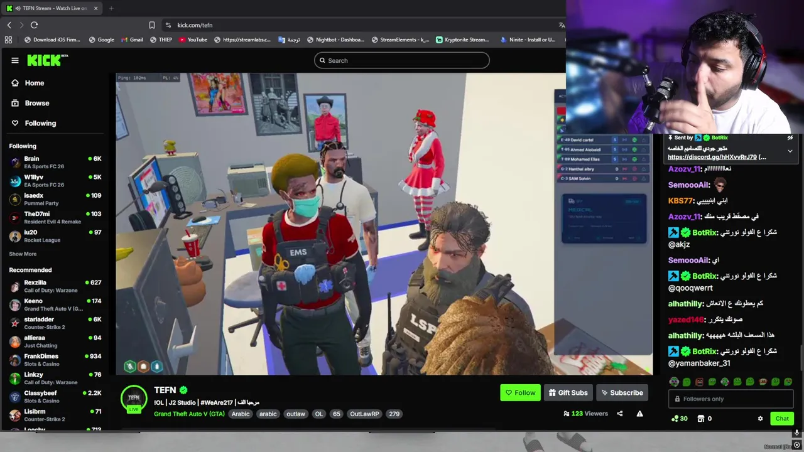
Task: Click the green Chat send button
Action: 782,419
